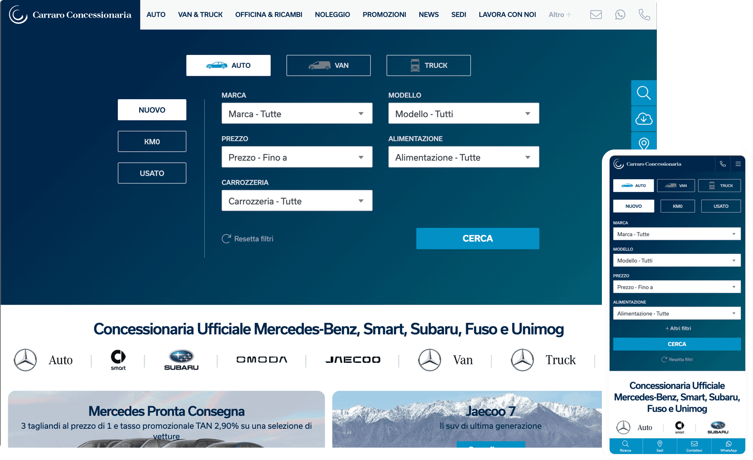
Task: Click the phone icon in mobile preview header
Action: [723, 164]
